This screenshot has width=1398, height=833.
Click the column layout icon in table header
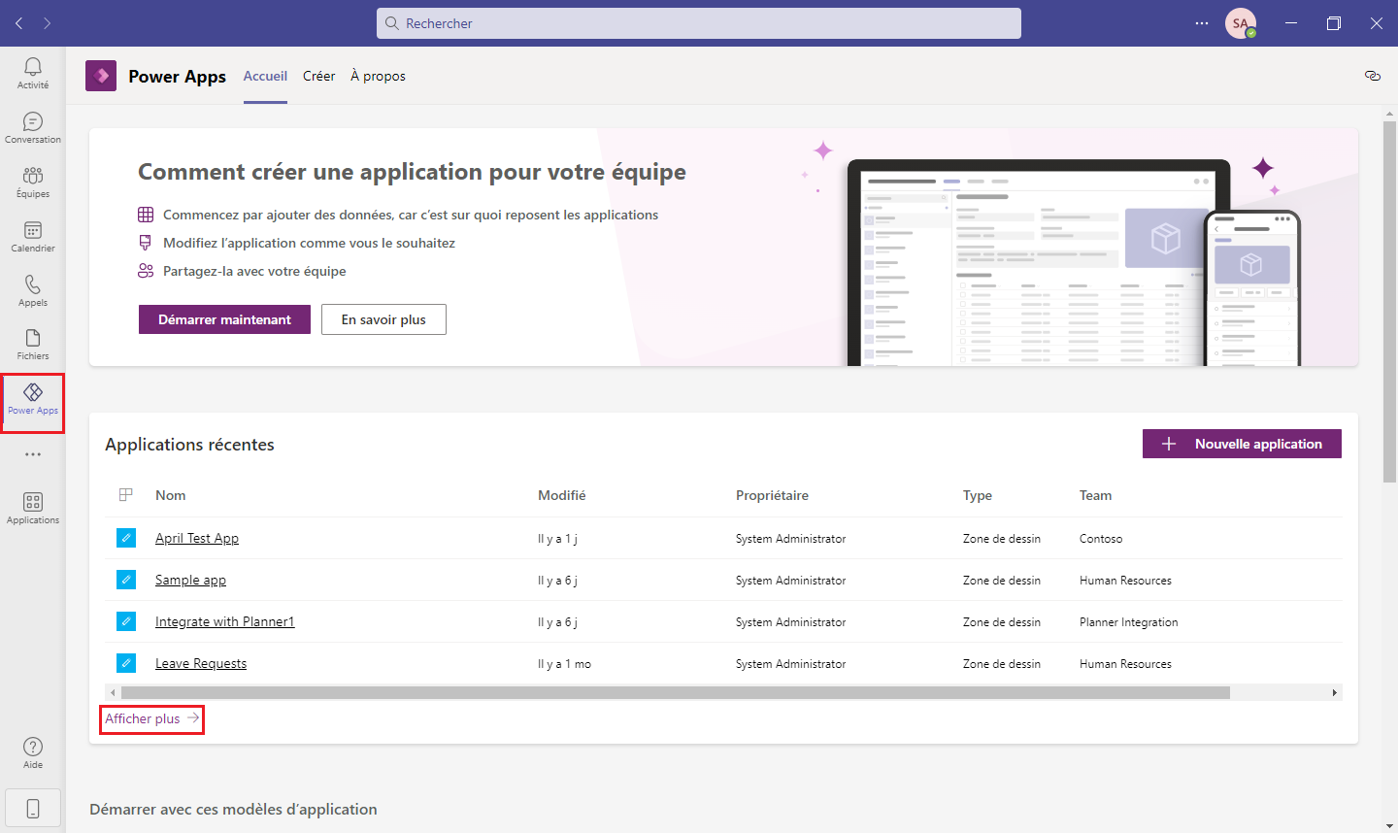125,495
